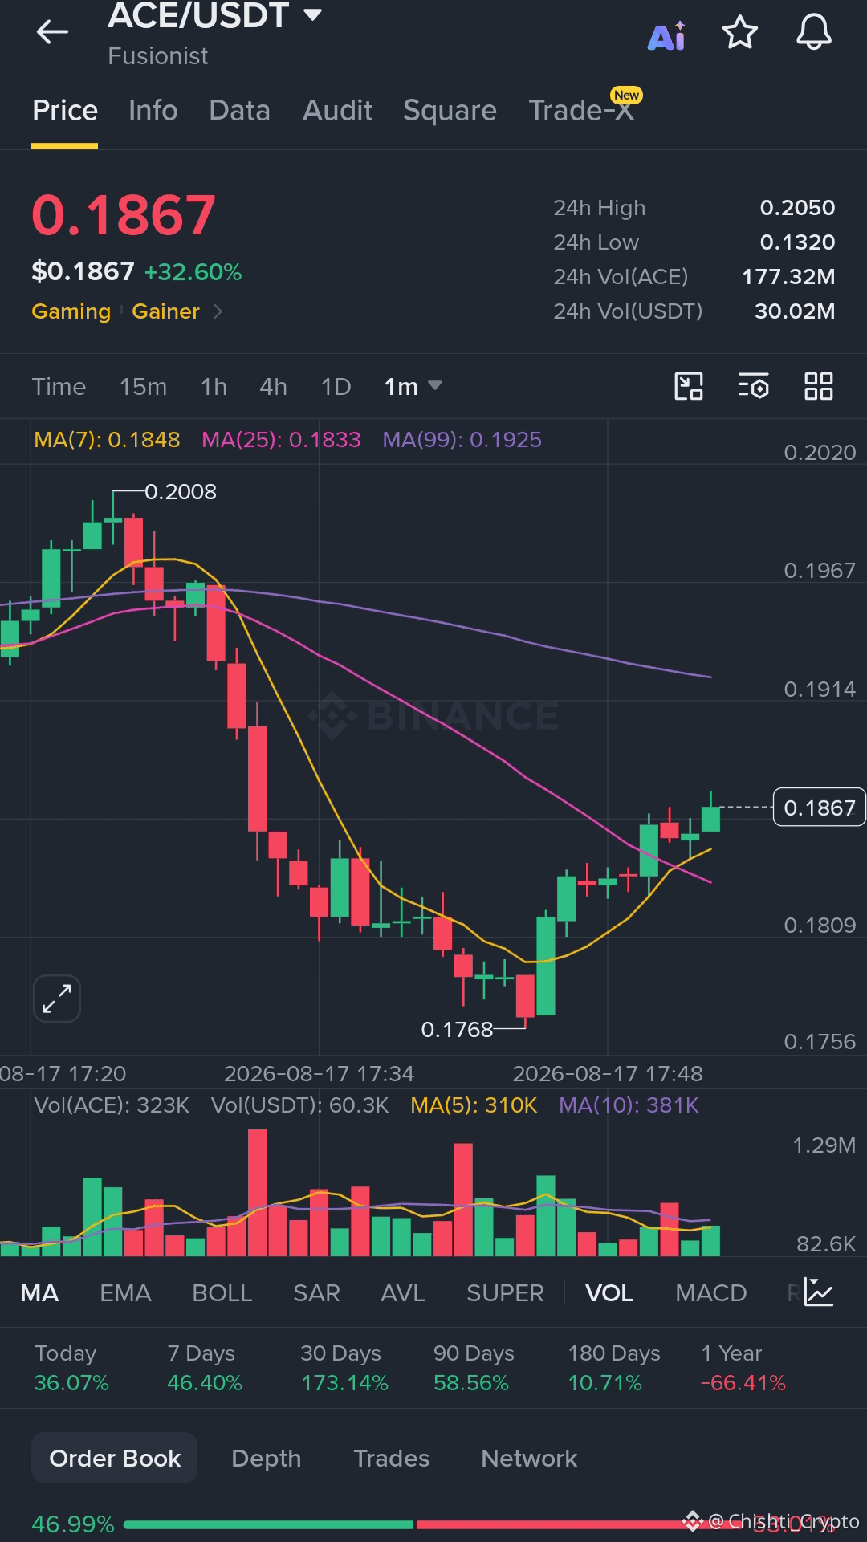This screenshot has width=867, height=1542.
Task: Tap the 180 Days 10.71% performance
Action: pyautogui.click(x=614, y=1368)
